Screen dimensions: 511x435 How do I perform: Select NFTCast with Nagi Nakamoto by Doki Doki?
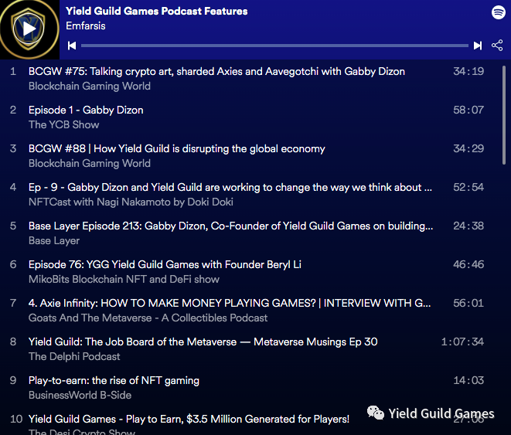coord(131,202)
